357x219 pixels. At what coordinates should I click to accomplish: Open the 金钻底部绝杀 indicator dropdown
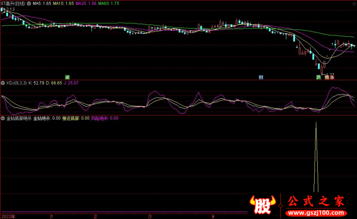[3, 118]
